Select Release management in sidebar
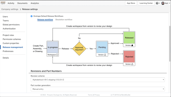 tap(13, 47)
